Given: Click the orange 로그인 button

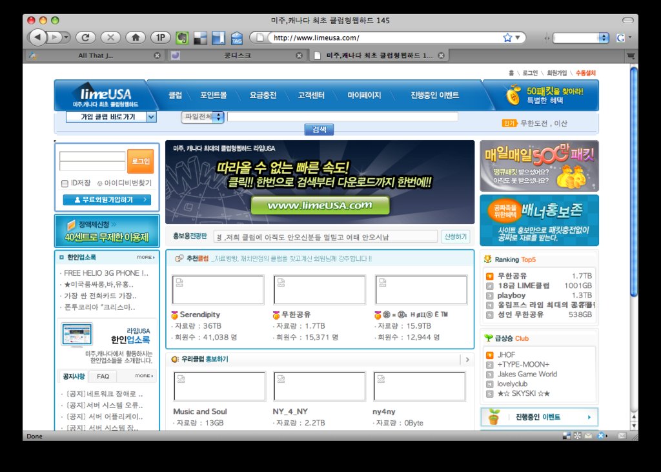Looking at the screenshot, I should click(x=140, y=161).
